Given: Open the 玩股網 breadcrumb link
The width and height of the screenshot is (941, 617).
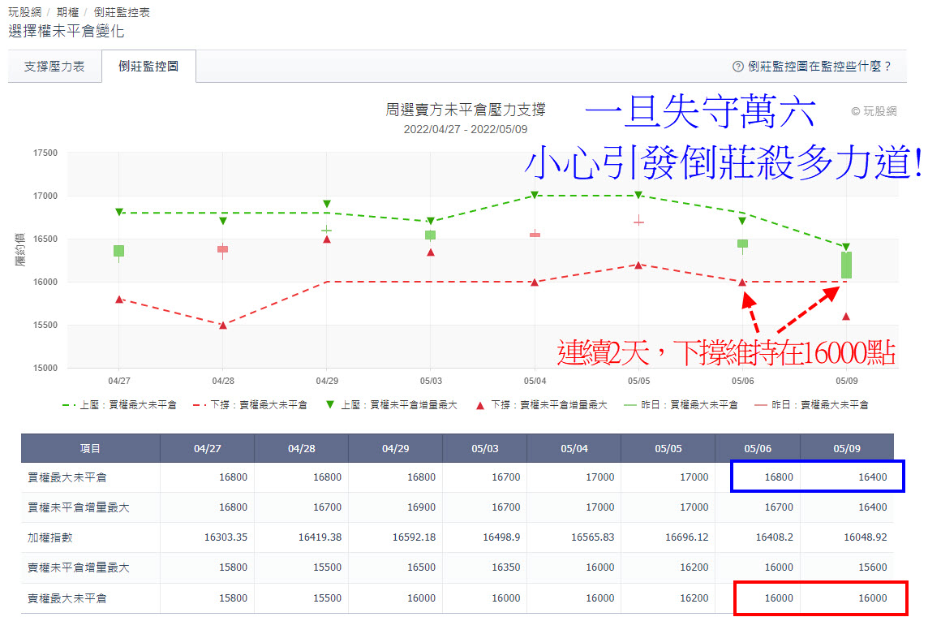Looking at the screenshot, I should click(24, 12).
